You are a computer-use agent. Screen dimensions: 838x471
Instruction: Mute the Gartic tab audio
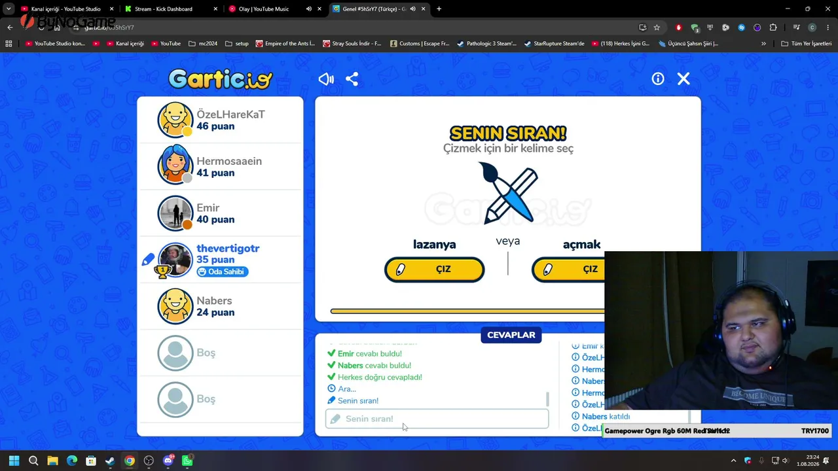click(412, 9)
